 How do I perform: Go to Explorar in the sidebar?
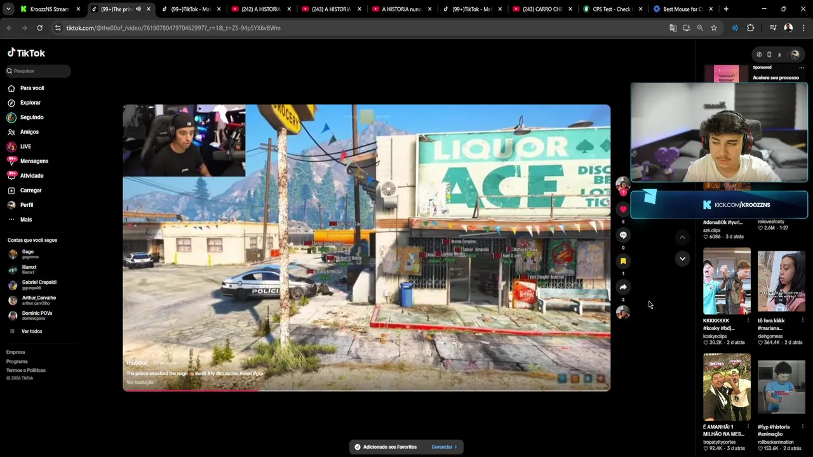pyautogui.click(x=24, y=103)
